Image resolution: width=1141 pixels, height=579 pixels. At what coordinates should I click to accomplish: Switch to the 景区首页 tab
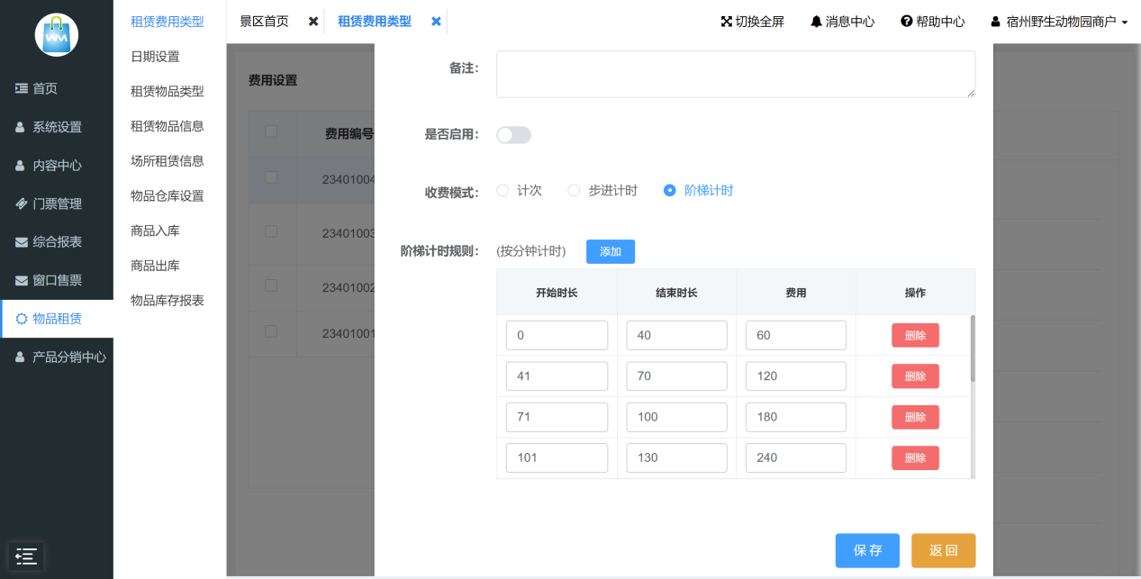264,22
